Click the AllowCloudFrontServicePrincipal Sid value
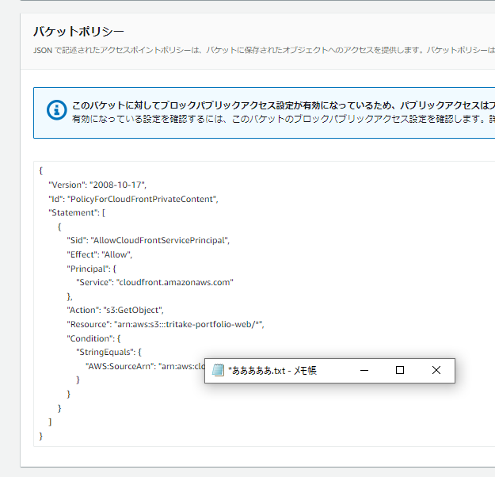 coord(160,240)
